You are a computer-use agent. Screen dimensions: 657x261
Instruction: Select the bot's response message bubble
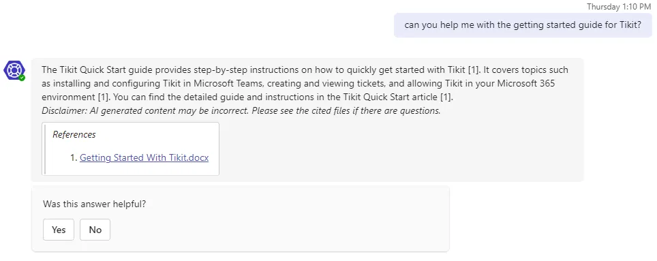pos(307,119)
